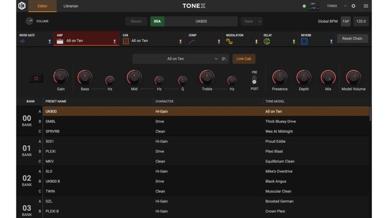Toggle Delay block on/off indicator
The height and width of the screenshot is (218, 388).
[x=294, y=42]
